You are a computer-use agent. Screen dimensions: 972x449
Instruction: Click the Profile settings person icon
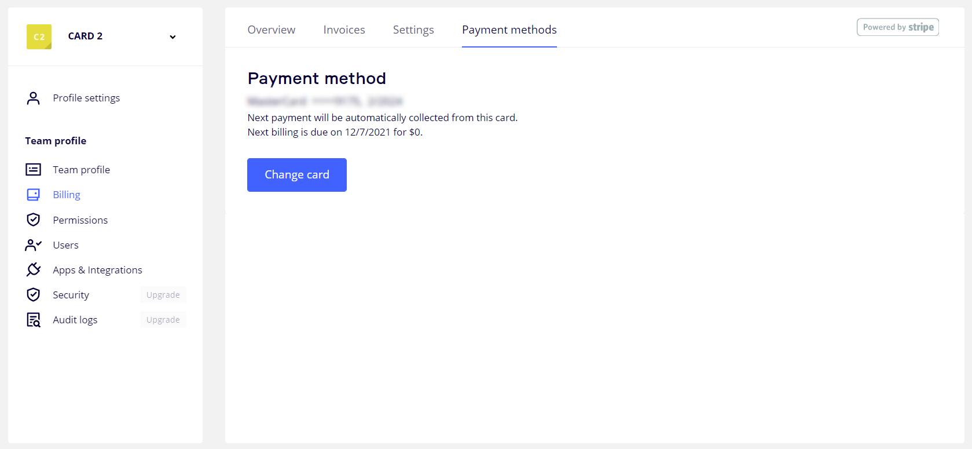34,98
